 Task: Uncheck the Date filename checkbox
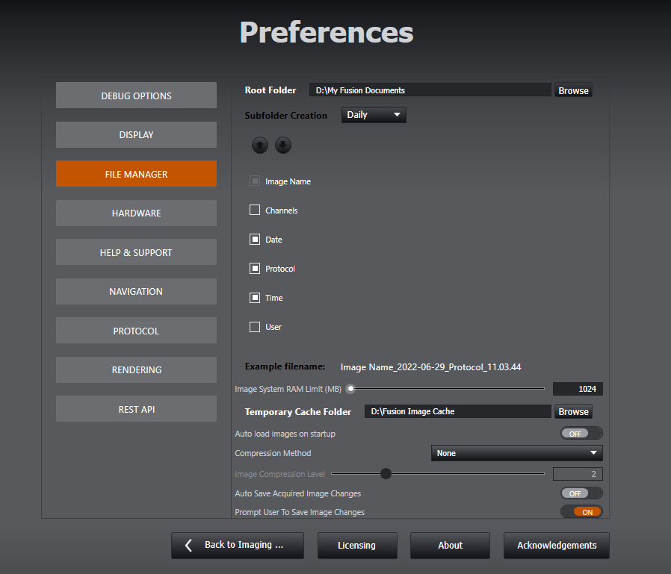[x=255, y=240]
